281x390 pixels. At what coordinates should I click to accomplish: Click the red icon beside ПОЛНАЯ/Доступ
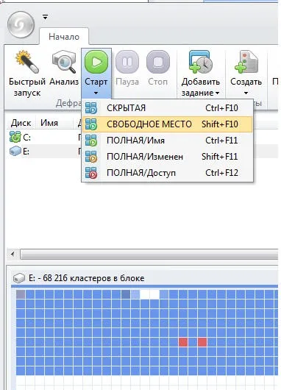91,173
